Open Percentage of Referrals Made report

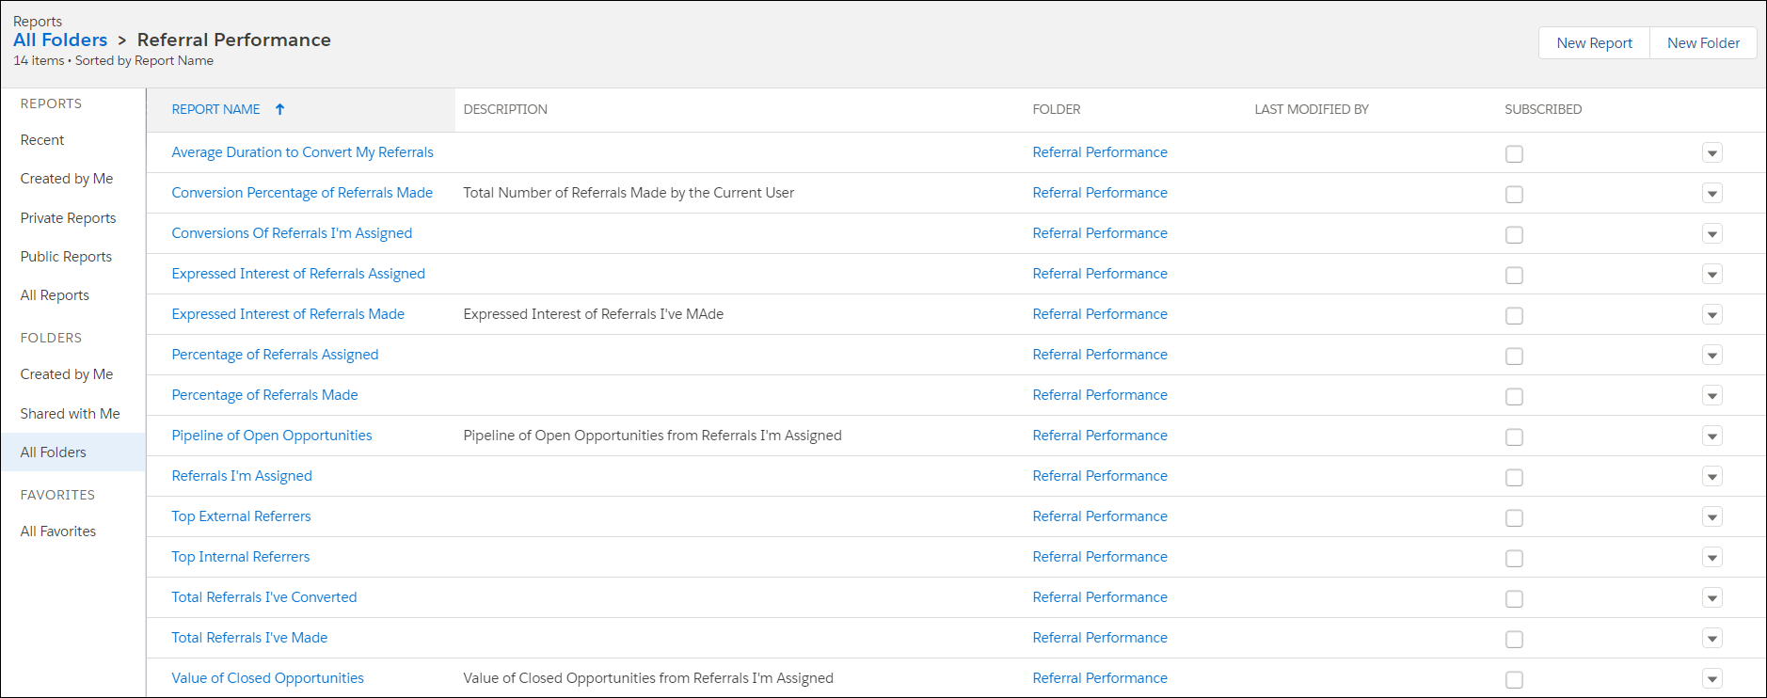click(x=264, y=395)
